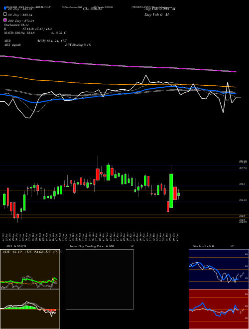Click the 'BUY Slowing @ 1%' signal text
The image size is (249, 329).
78,45
